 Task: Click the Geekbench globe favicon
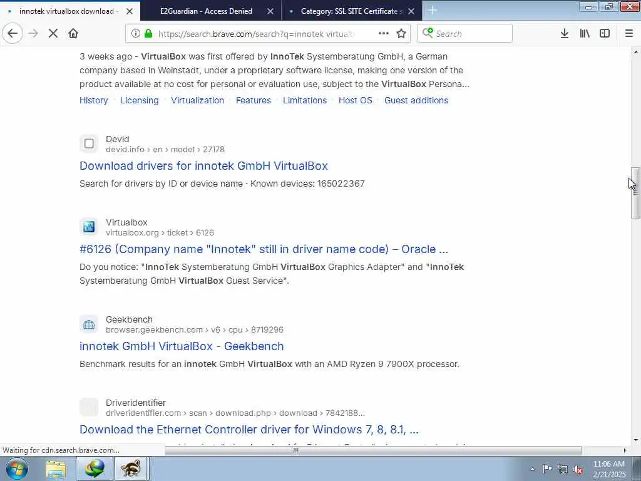pyautogui.click(x=89, y=325)
